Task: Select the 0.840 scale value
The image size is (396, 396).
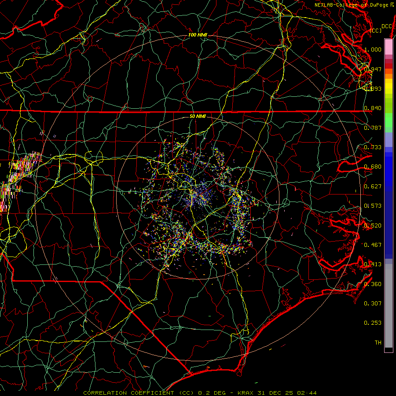Action: [x=373, y=108]
